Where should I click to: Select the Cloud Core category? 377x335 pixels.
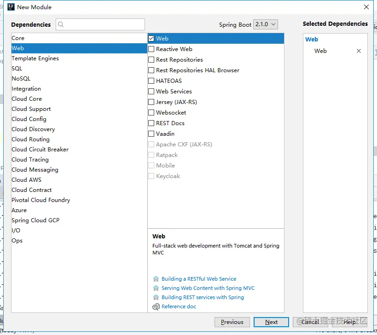[x=79, y=99]
